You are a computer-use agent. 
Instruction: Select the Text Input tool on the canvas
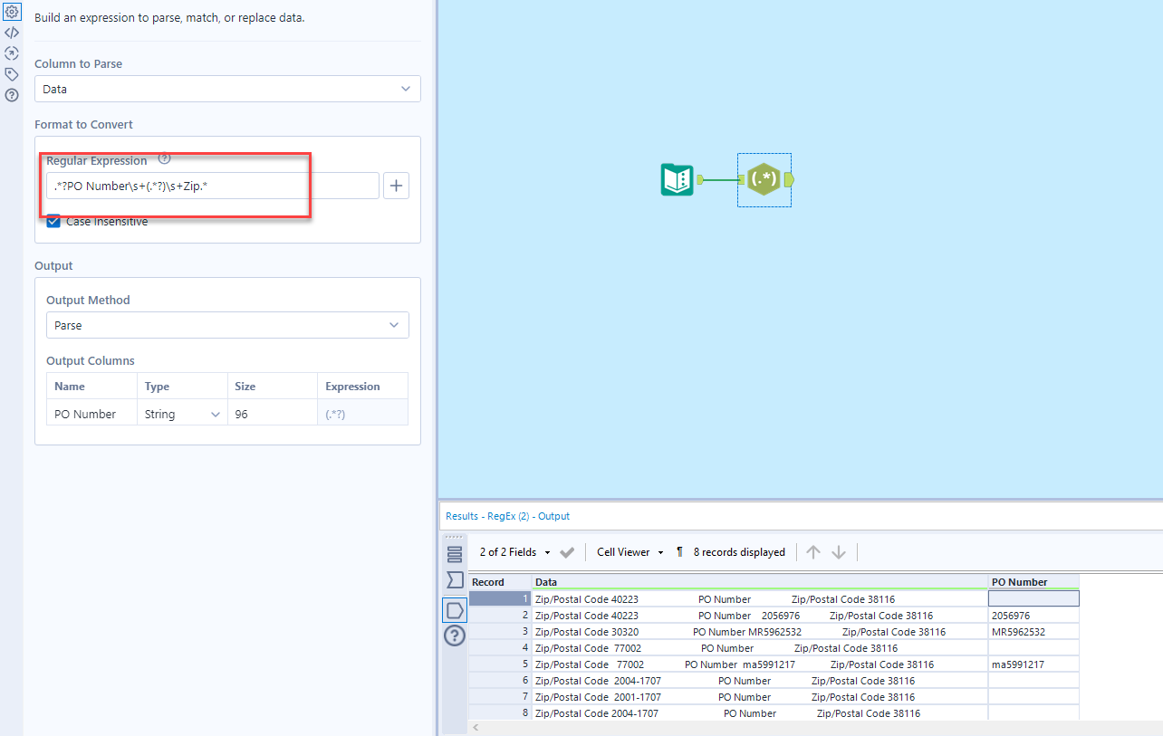(x=677, y=179)
